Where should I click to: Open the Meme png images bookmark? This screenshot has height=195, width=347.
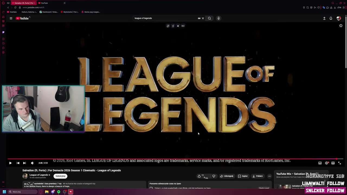91,12
